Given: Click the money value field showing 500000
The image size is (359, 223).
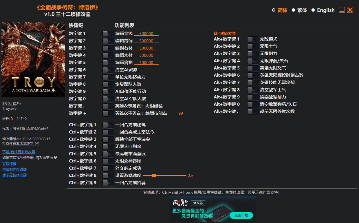Looking at the screenshot, I should tap(146, 33).
